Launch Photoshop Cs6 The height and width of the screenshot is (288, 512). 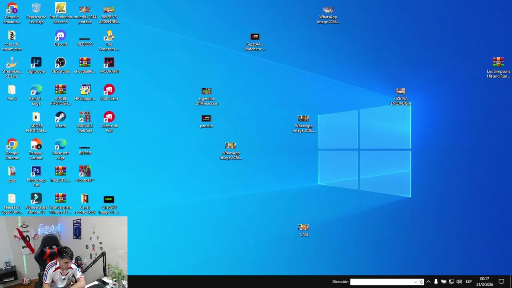click(x=36, y=176)
